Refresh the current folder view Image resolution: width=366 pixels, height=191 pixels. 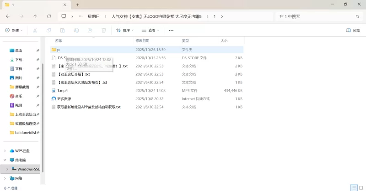49,16
